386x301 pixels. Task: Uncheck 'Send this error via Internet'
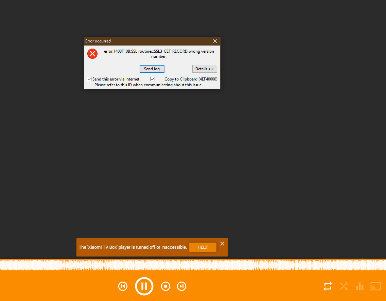(x=89, y=79)
